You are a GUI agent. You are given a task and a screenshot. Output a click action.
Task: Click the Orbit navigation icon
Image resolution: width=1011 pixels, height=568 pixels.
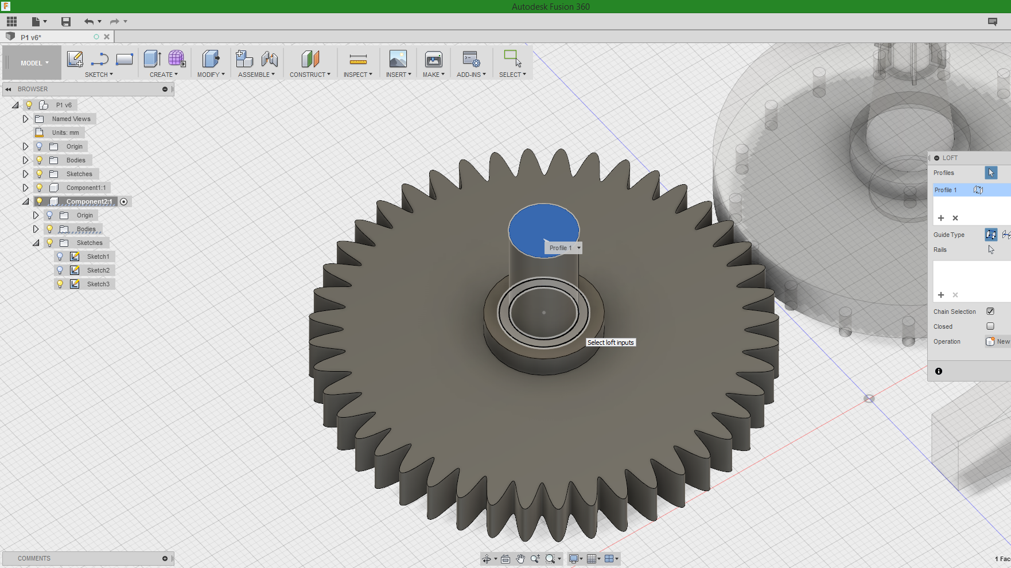(487, 559)
